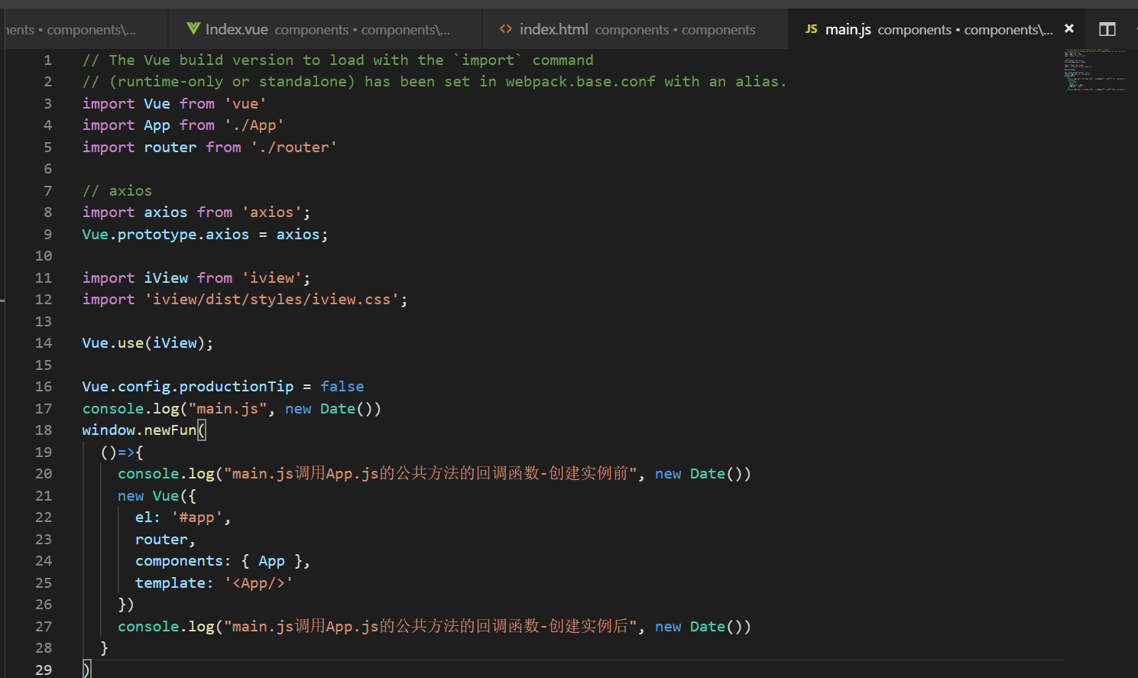Click the false keyword on line 16
1138x678 pixels.
(x=342, y=386)
